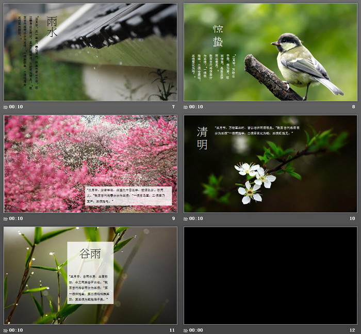
Task: Click the 00:10 timing under the 清明 slide
Action: click(x=196, y=218)
